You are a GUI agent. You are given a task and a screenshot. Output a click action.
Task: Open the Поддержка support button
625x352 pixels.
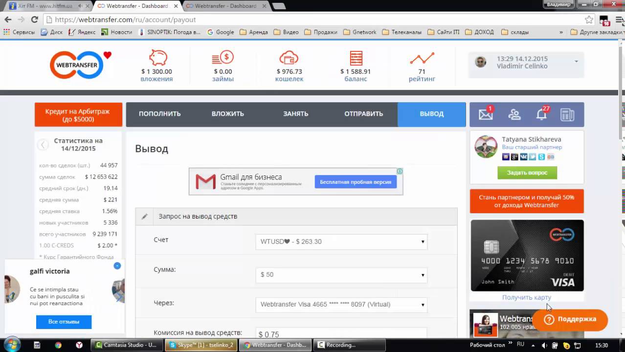(570, 319)
